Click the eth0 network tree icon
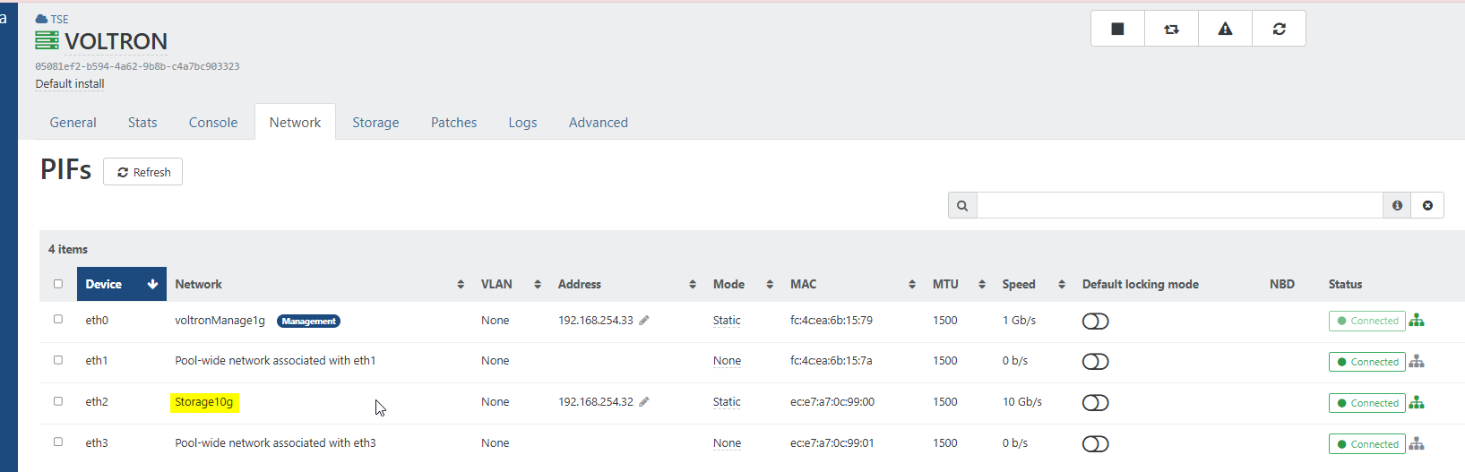 click(x=1417, y=321)
